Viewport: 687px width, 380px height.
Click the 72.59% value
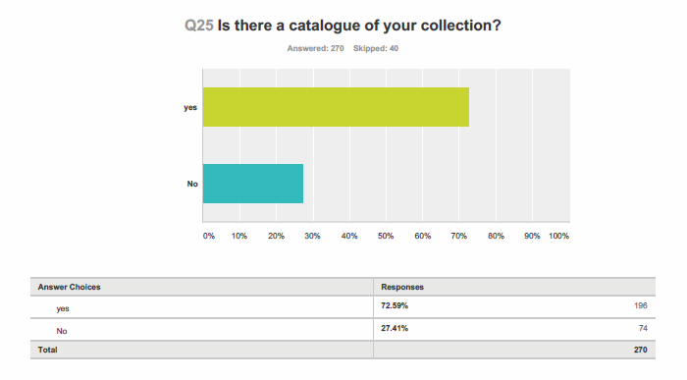[x=395, y=305]
